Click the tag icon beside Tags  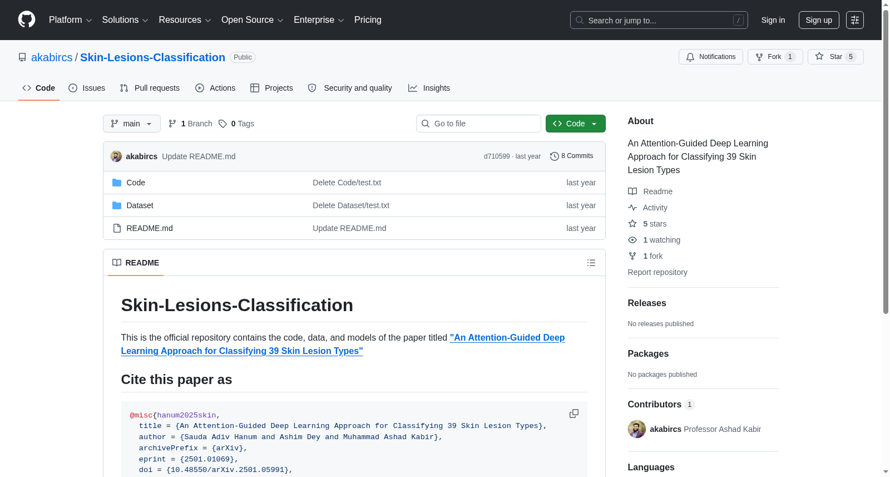coord(222,124)
